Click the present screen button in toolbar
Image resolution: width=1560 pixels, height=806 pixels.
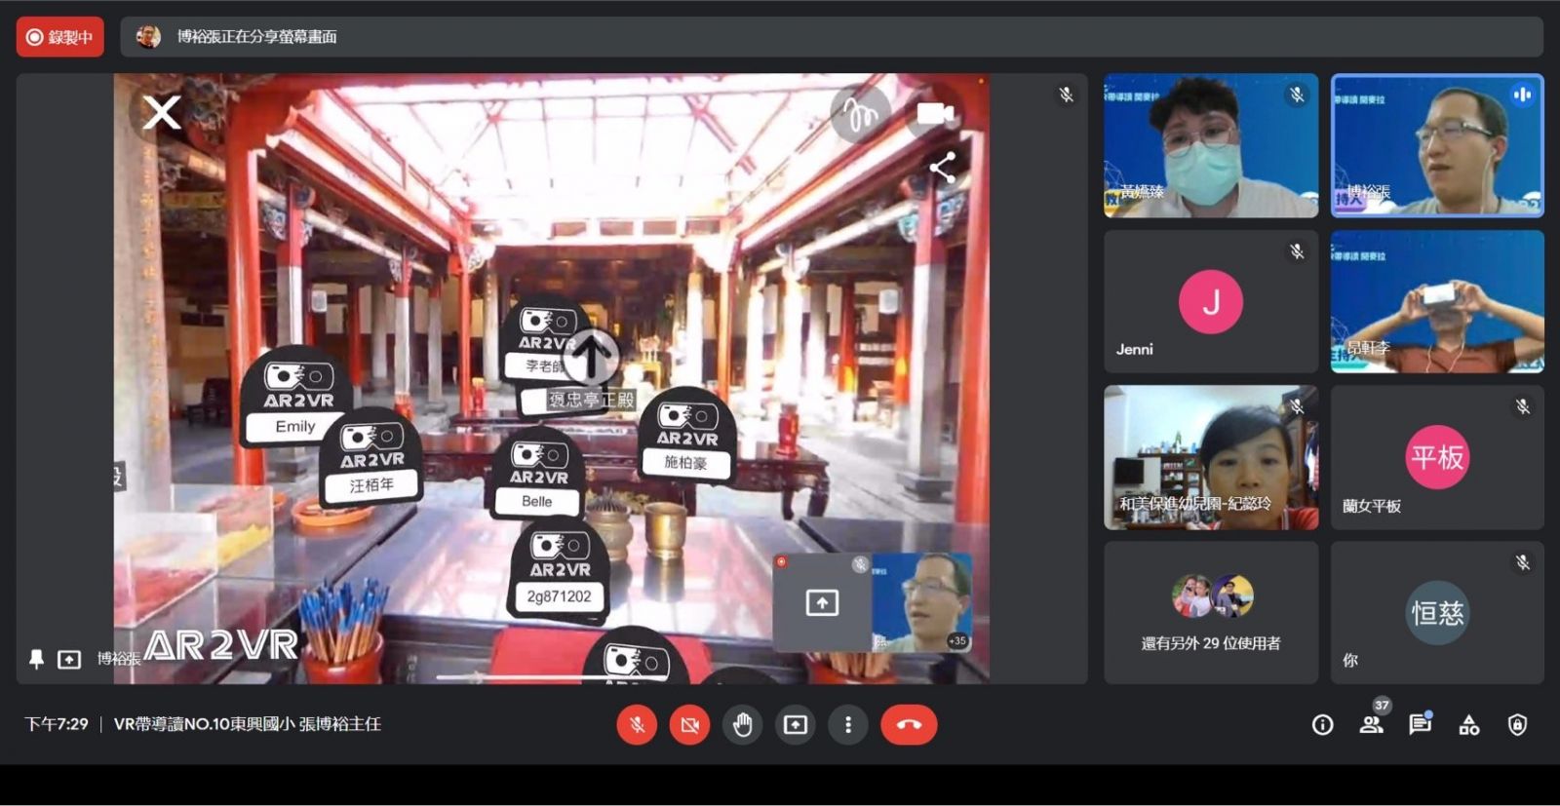[796, 725]
